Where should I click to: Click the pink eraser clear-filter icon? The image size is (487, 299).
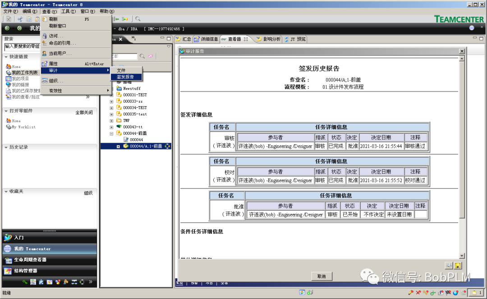pyautogui.click(x=150, y=56)
